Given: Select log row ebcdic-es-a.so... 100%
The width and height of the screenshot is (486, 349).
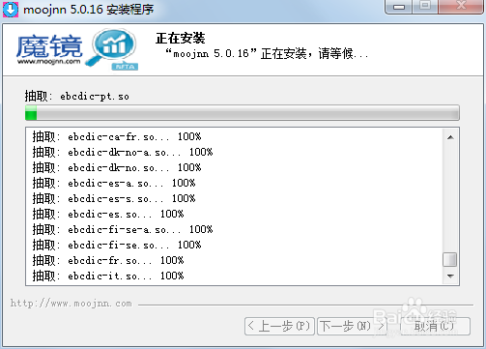Looking at the screenshot, I should (114, 183).
